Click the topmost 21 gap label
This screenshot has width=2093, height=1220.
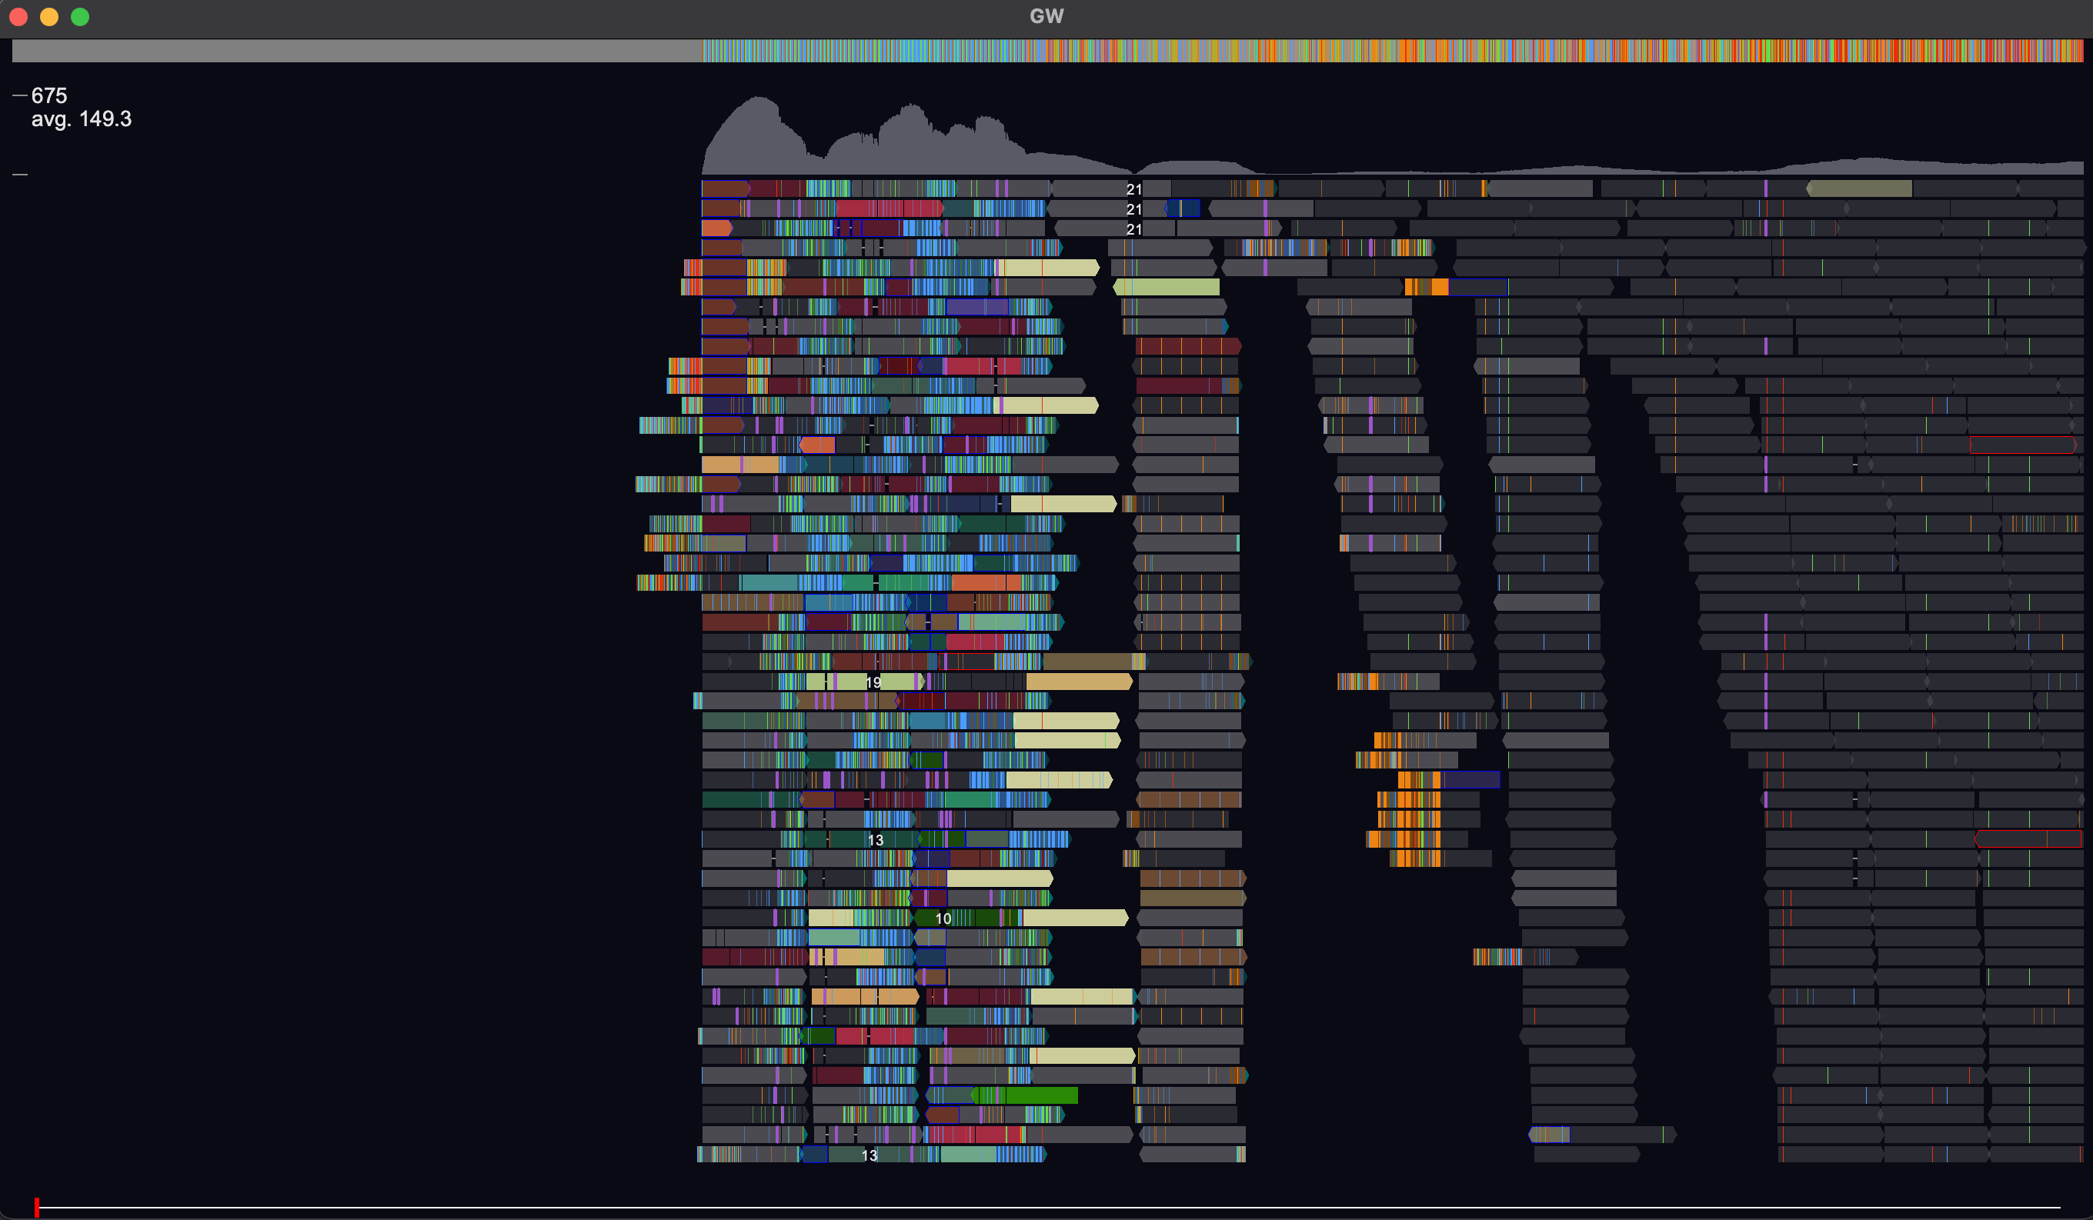click(x=1133, y=189)
